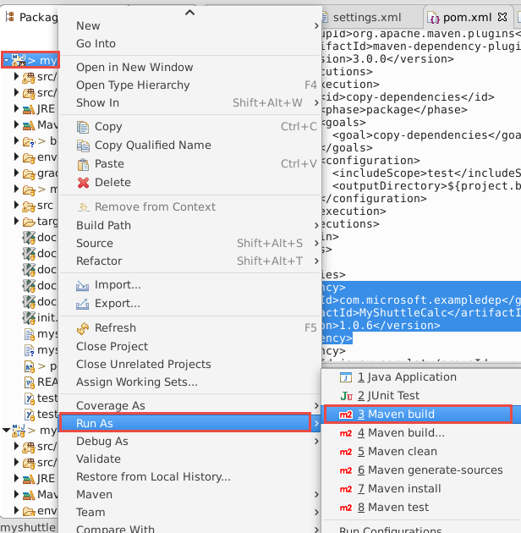The image size is (521, 533).
Task: Choose Assign Working Sets...
Action: click(190, 382)
